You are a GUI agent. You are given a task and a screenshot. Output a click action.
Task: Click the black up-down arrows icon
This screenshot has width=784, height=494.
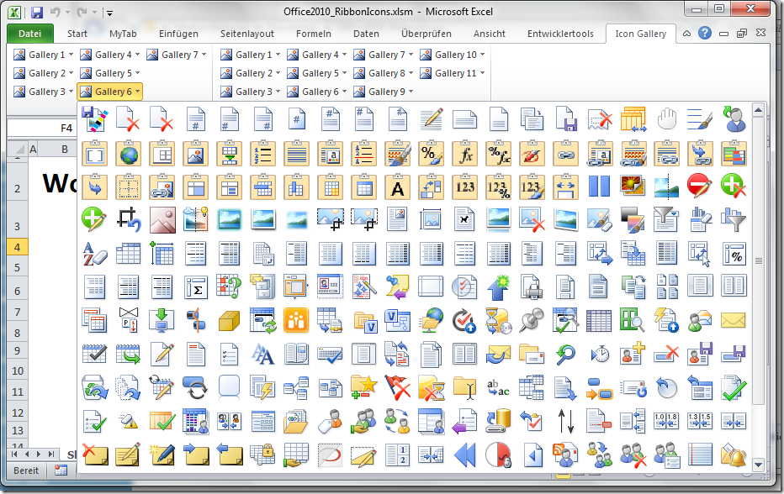pyautogui.click(x=565, y=421)
